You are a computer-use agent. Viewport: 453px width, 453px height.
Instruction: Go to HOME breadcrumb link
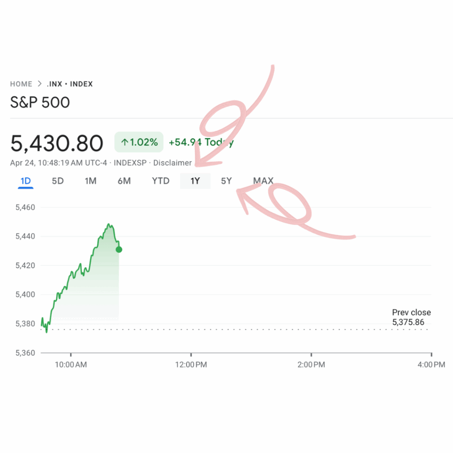21,84
